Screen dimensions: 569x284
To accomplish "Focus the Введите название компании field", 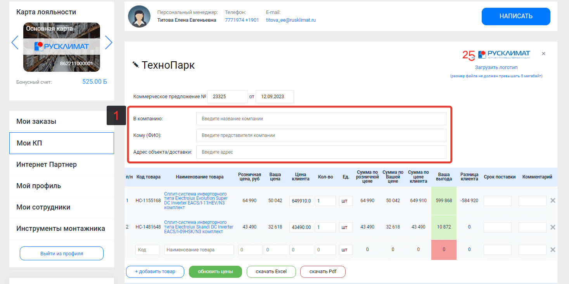I will coord(321,119).
